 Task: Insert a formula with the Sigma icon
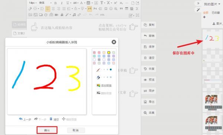(x=137, y=9)
